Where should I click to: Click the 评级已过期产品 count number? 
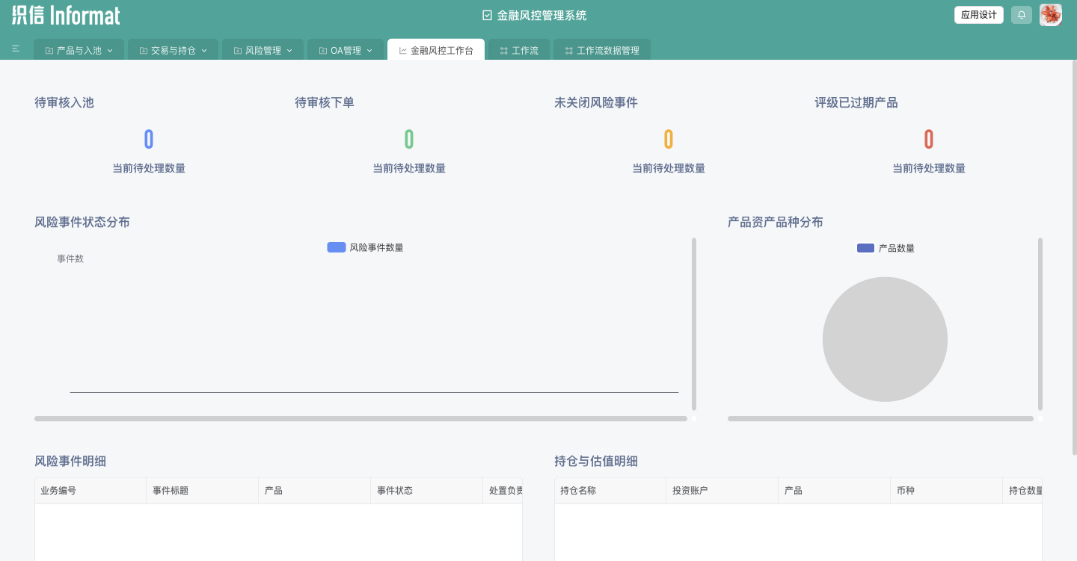pos(929,139)
